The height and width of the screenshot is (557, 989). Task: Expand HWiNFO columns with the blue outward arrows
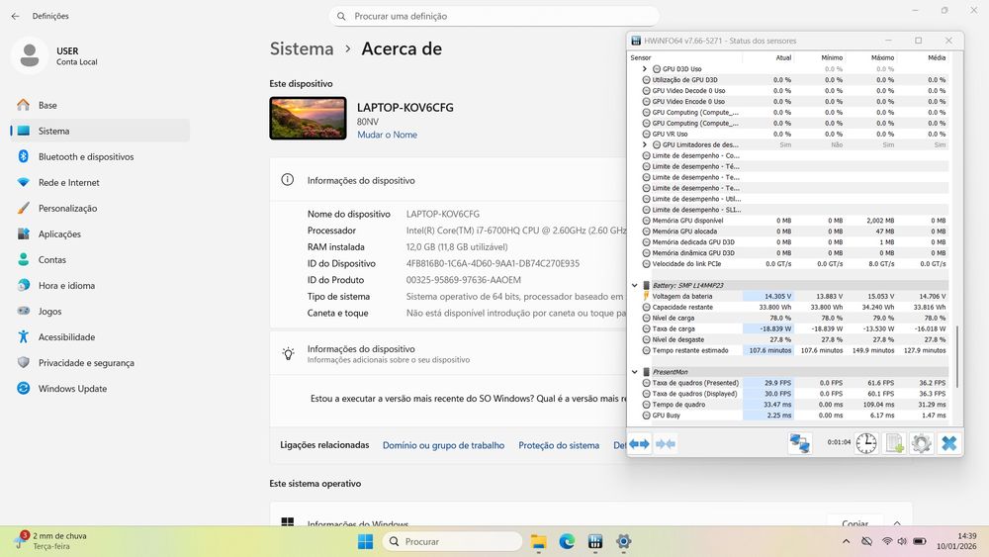(x=639, y=444)
